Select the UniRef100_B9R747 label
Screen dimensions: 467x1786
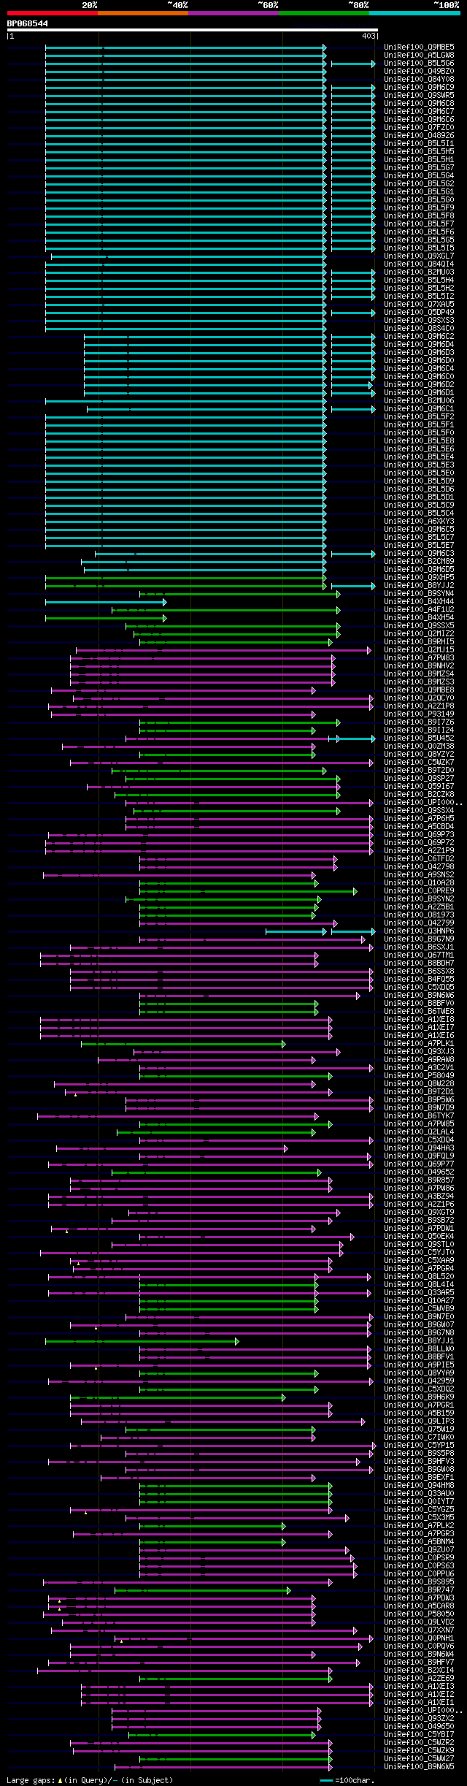419,1590
